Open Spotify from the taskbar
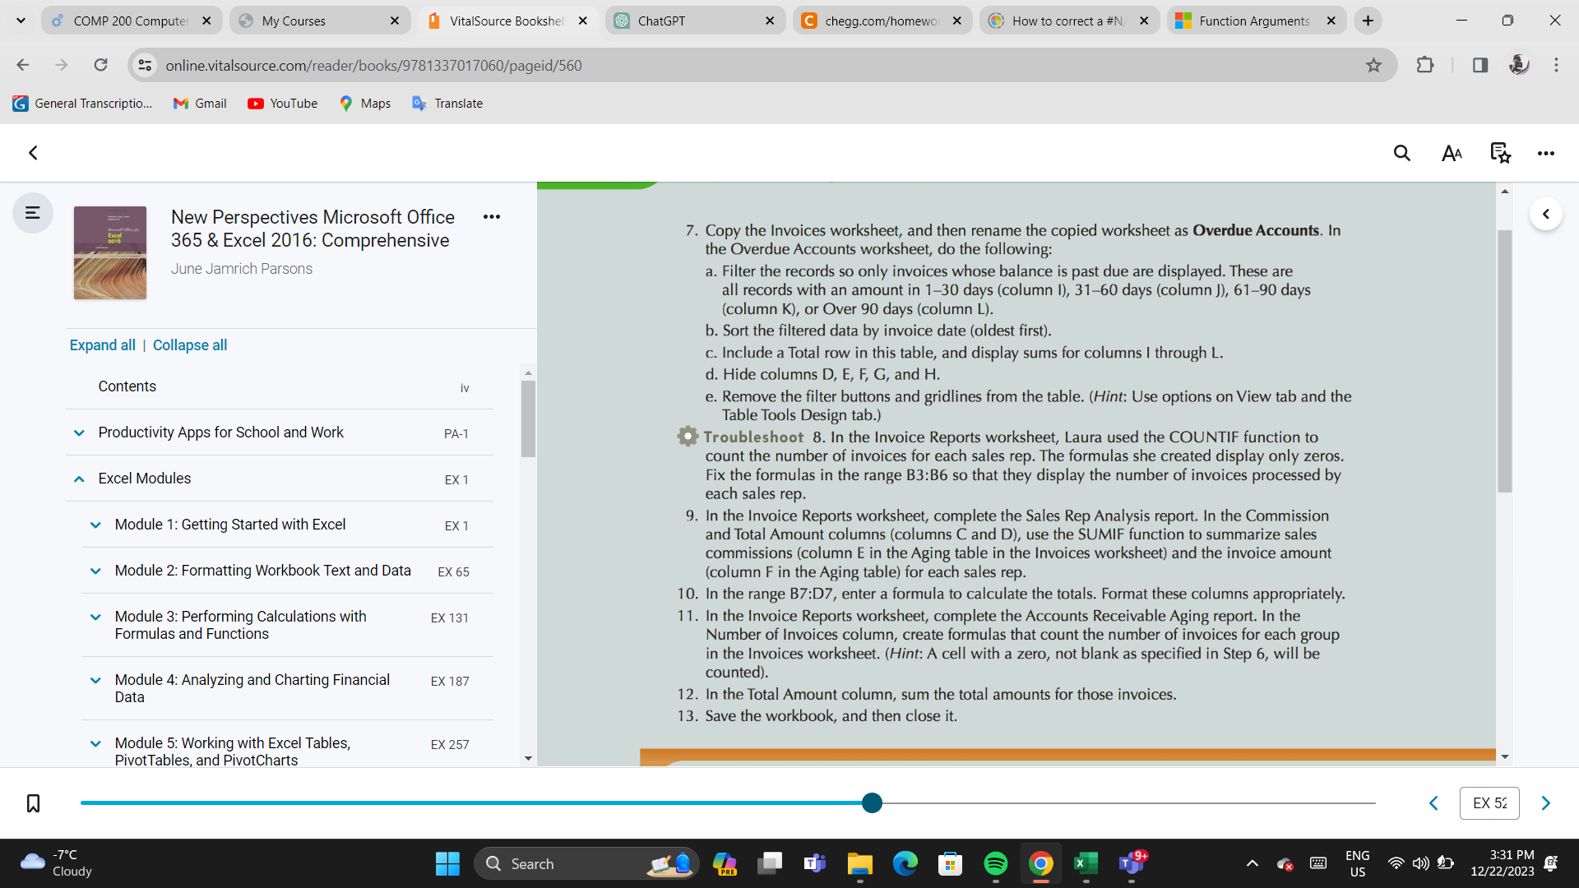This screenshot has height=888, width=1579. click(996, 863)
